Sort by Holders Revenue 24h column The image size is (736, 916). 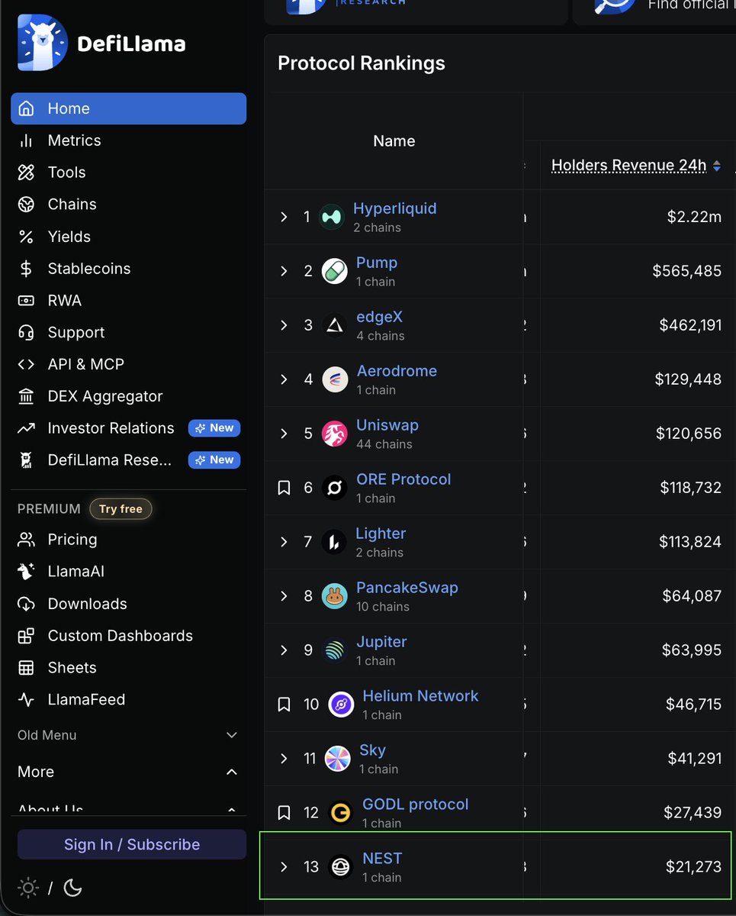point(636,166)
